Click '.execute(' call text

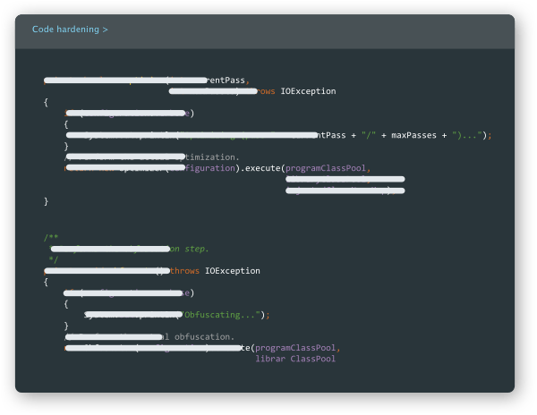(262, 168)
